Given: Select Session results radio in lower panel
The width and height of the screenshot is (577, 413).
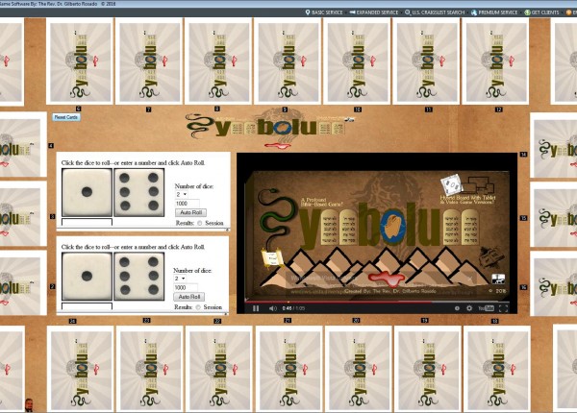Looking at the screenshot, I should point(198,307).
